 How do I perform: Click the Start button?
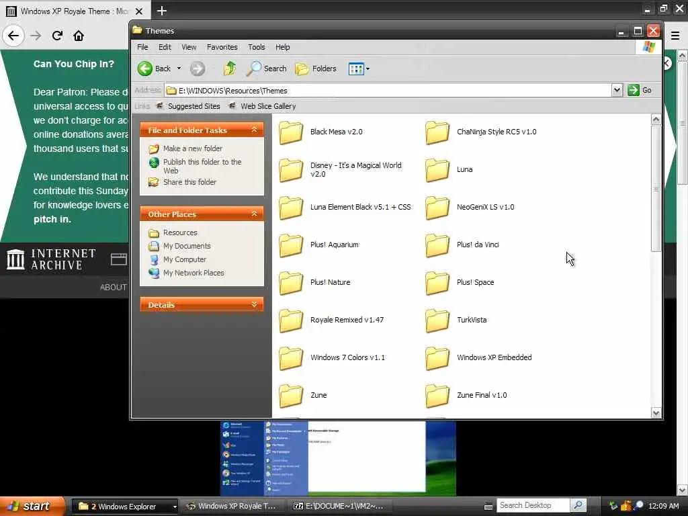coord(32,506)
